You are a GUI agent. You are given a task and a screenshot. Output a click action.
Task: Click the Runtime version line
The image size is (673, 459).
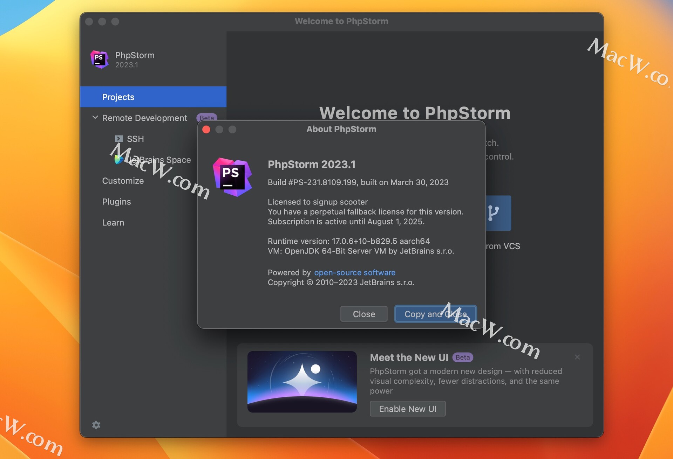pyautogui.click(x=349, y=241)
